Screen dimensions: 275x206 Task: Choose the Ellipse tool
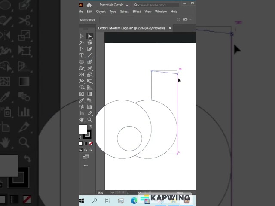point(82,62)
